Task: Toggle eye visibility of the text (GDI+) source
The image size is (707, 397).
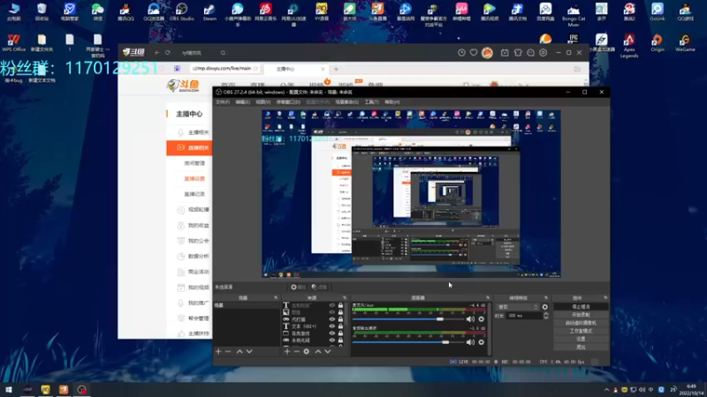Action: 332,326
